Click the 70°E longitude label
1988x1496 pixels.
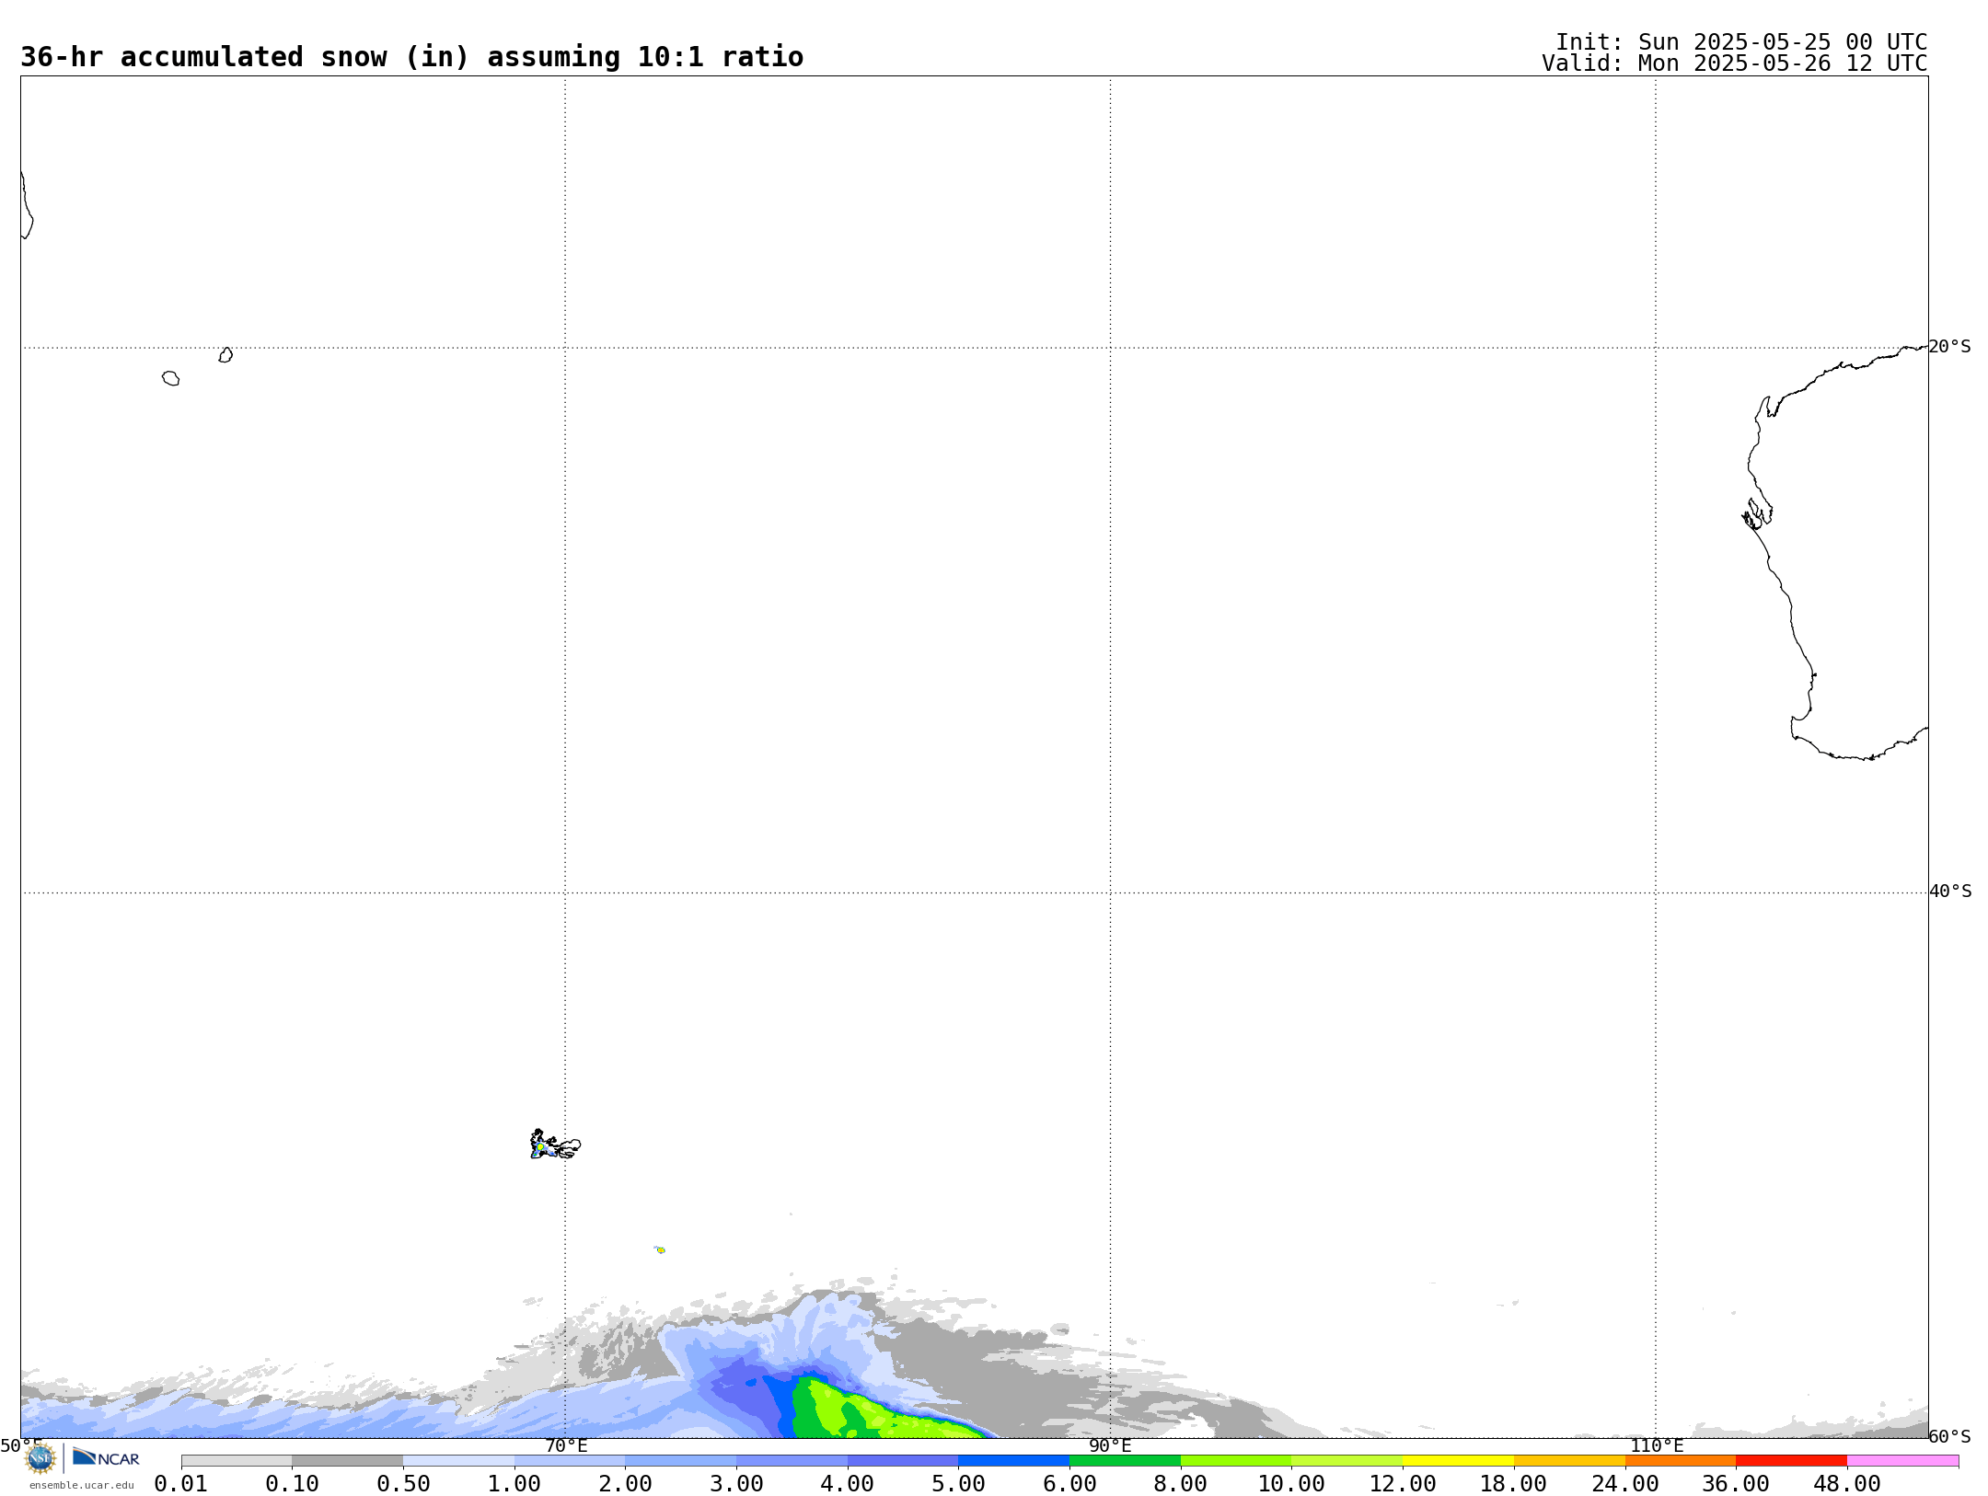pyautogui.click(x=566, y=1446)
